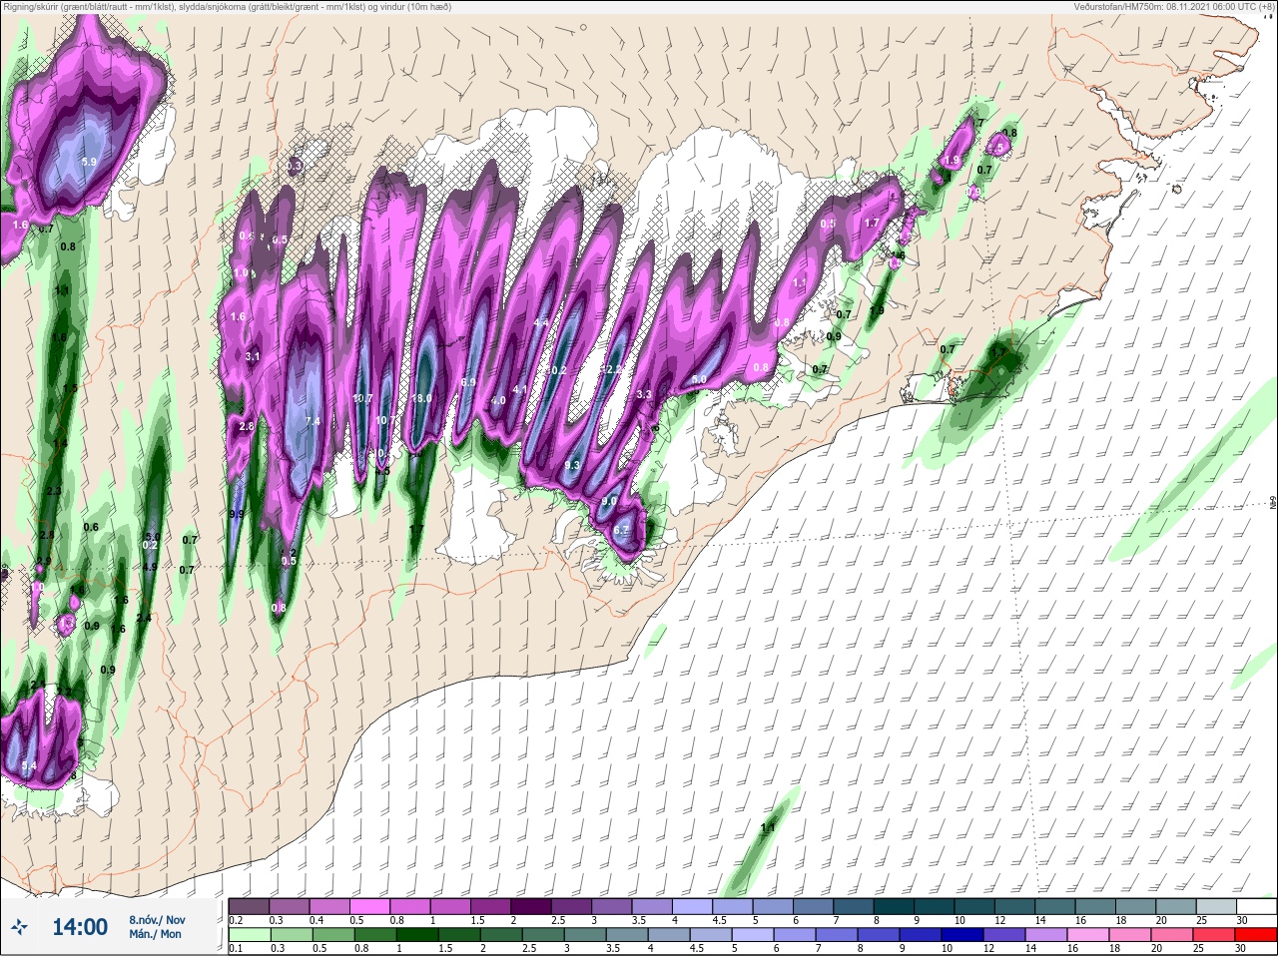Click the 18.0 precipitation value on map
This screenshot has height=956, width=1278.
click(x=422, y=398)
